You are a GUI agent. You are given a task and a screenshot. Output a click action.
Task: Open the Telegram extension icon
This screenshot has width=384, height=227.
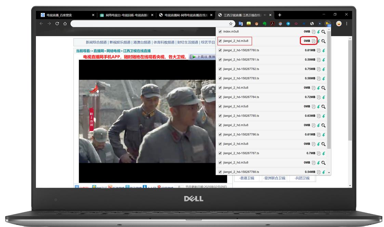[288, 24]
